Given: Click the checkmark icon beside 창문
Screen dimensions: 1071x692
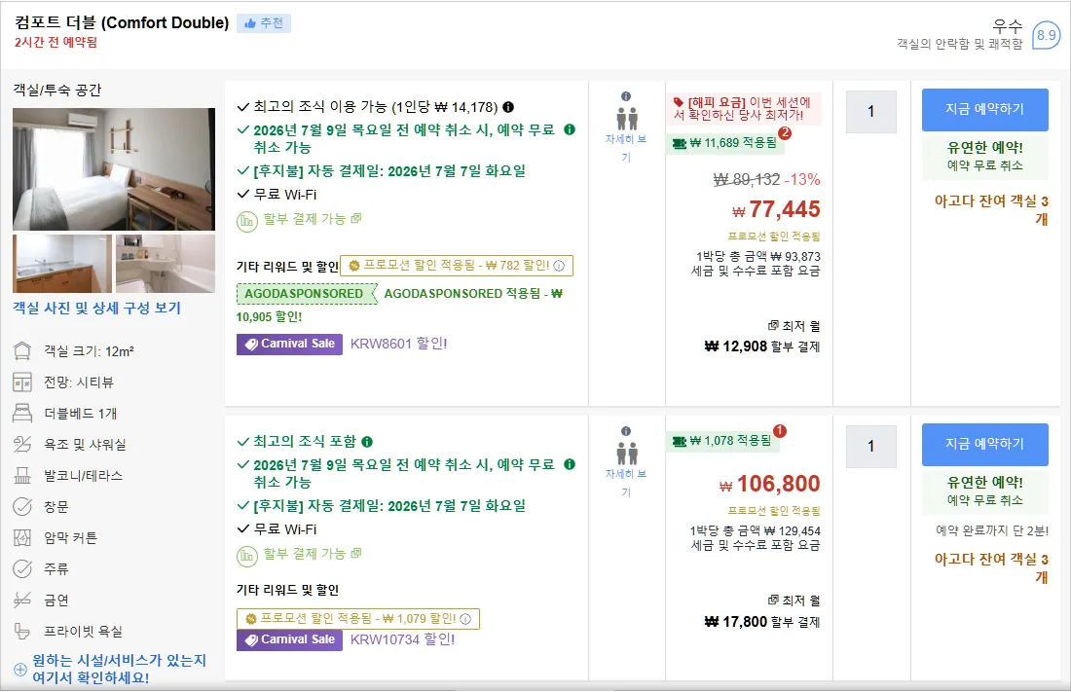Looking at the screenshot, I should [x=22, y=507].
